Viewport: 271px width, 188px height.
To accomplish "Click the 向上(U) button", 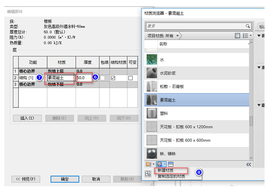I will click(92, 118).
